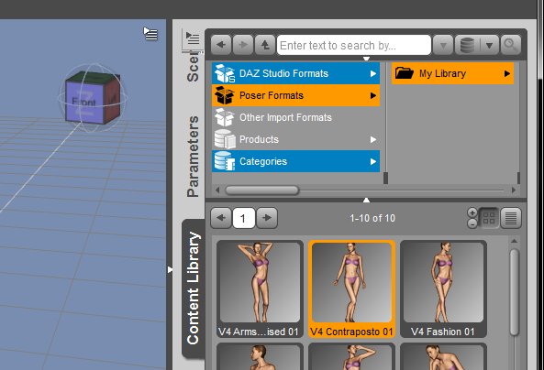544x370 pixels.
Task: Go to previous results page
Action: pyautogui.click(x=221, y=218)
